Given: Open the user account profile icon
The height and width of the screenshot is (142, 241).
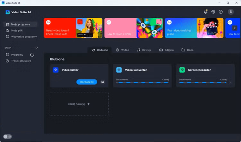Looking at the screenshot, I should click(x=231, y=12).
